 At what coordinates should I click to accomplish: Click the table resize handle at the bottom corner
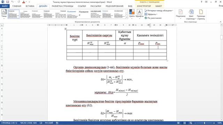167,60
